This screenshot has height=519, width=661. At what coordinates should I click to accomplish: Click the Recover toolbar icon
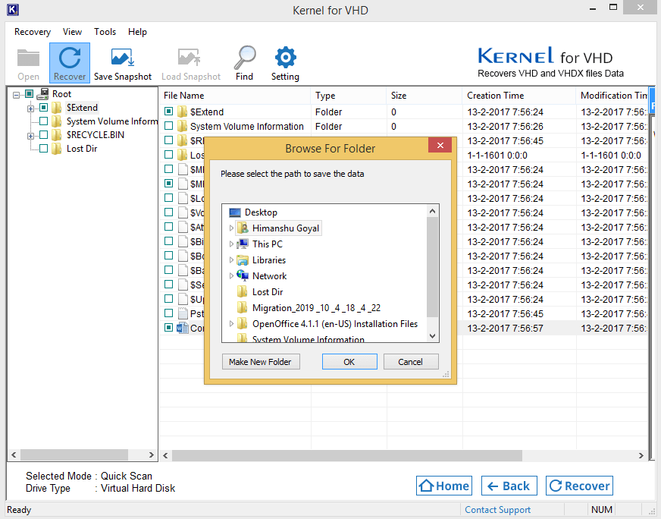click(70, 58)
